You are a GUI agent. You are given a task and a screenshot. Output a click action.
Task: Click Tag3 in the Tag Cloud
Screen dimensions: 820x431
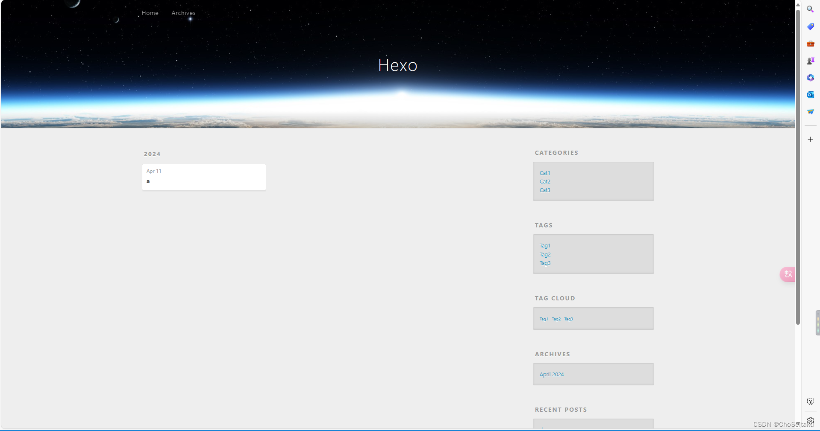tap(568, 319)
